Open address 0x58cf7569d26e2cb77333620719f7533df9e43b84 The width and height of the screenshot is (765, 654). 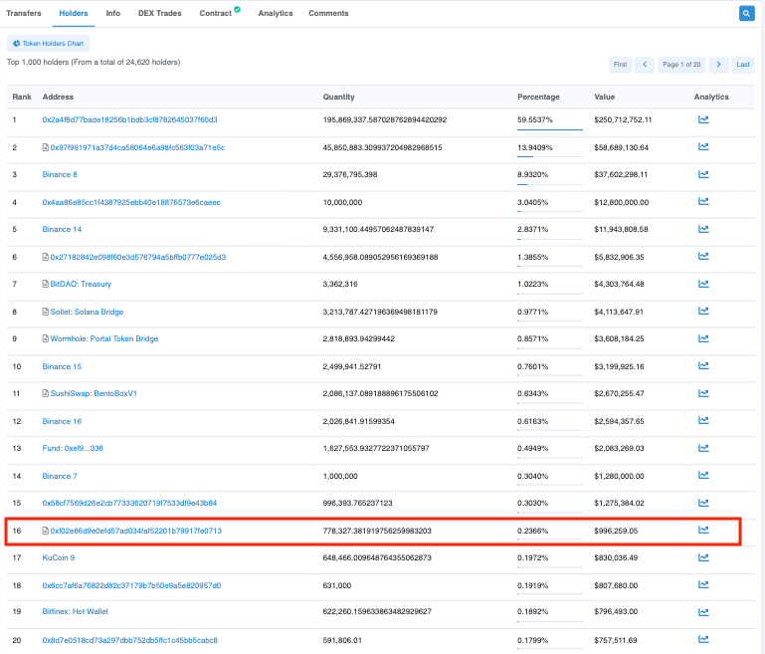point(129,503)
